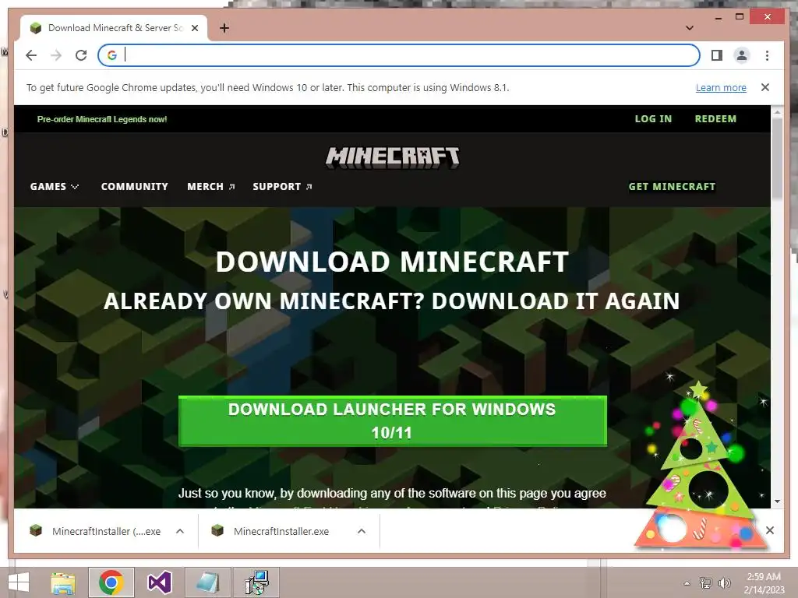Expand the tab search chevron
The image size is (798, 598).
690,28
